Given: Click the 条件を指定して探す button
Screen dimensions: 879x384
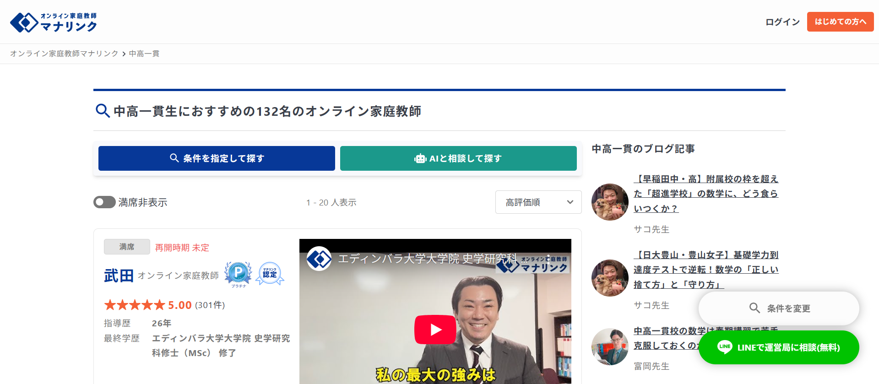Looking at the screenshot, I should pos(217,158).
